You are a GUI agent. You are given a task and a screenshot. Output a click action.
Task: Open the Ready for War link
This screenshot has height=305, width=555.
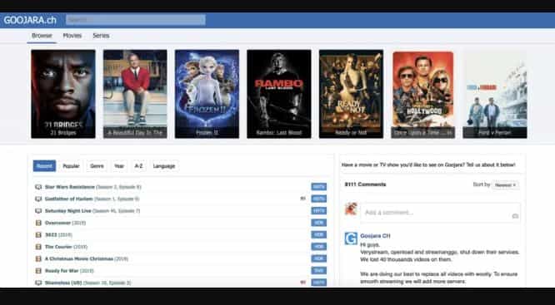69,271
